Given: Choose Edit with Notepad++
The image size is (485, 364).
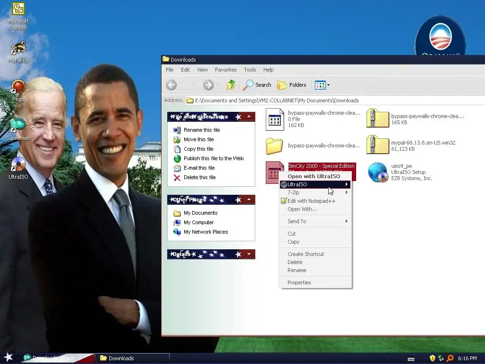Looking at the screenshot, I should (x=315, y=201).
